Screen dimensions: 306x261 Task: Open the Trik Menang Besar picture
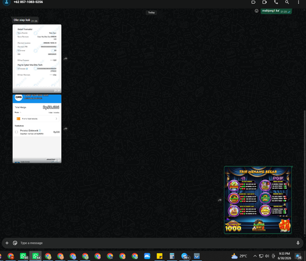258,200
